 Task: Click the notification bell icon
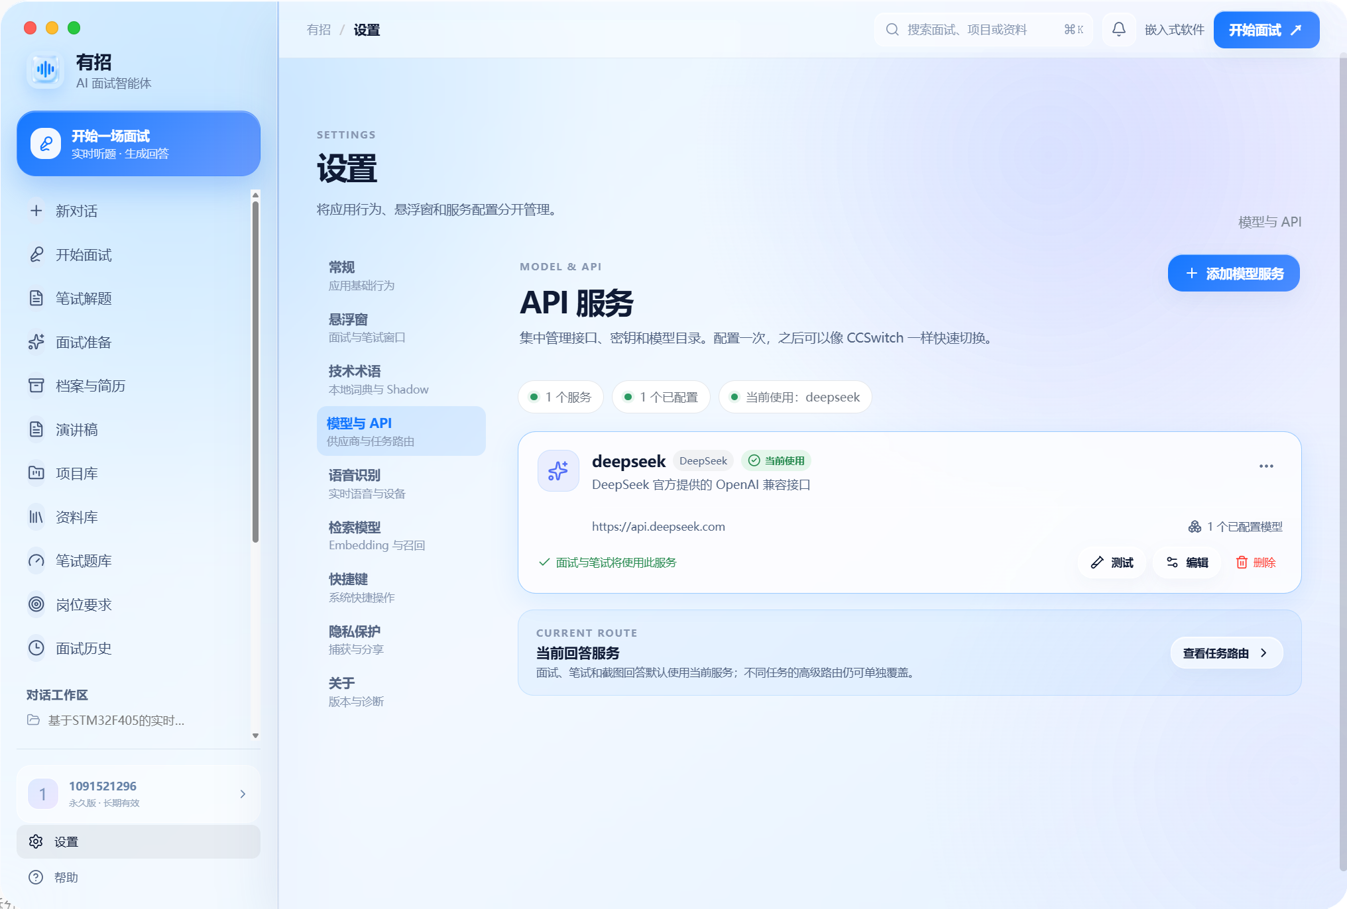tap(1118, 29)
